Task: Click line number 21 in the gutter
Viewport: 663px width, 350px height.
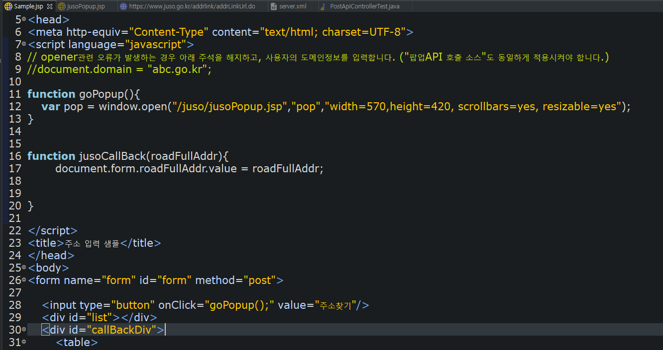Action: [15, 218]
